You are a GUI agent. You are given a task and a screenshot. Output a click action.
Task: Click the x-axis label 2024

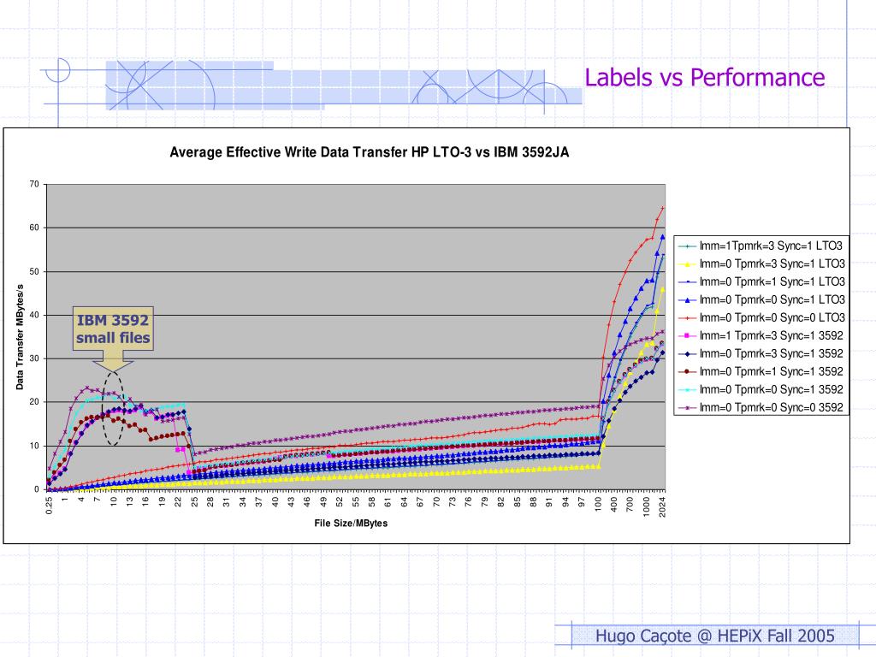(x=662, y=506)
